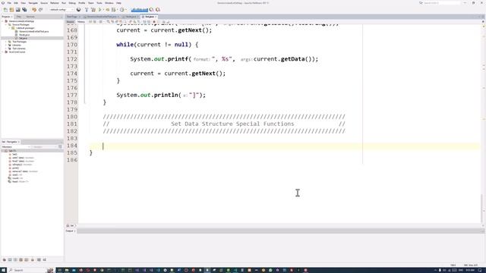
Task: Switch to the Services panel tab
Action: (30, 17)
